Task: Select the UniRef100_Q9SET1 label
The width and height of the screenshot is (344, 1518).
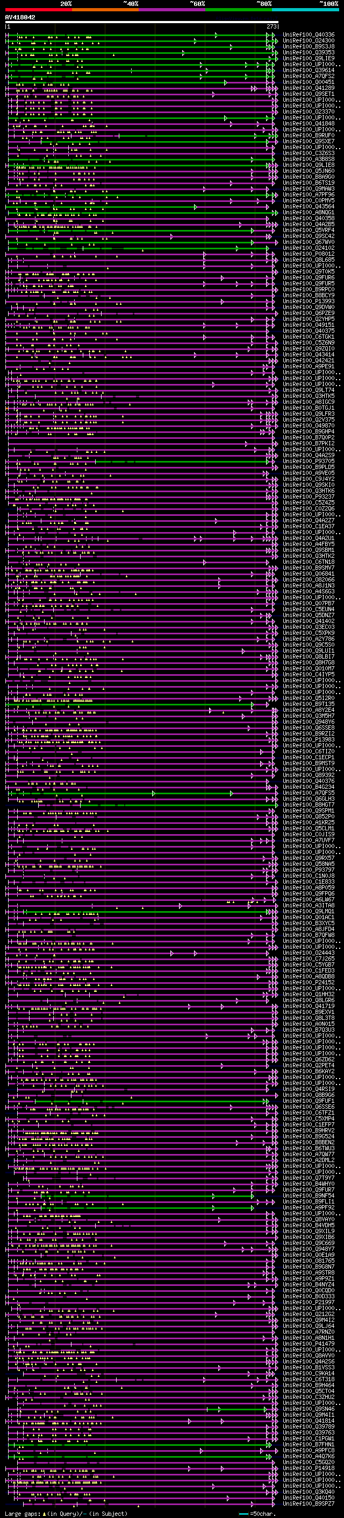Action: [309, 94]
